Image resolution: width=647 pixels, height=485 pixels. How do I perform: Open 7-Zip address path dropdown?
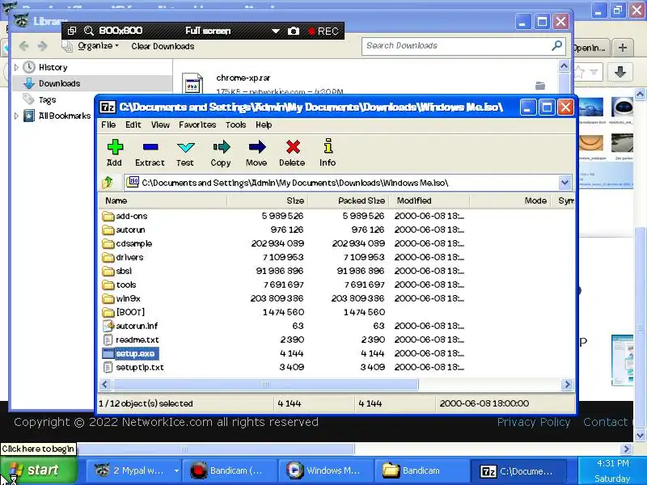565,183
